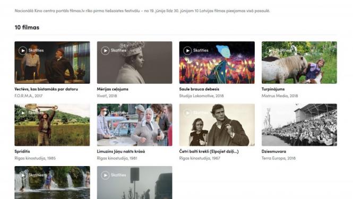Open the Limuzīns Jāņu nakts krāsā thumbnail
Viewport: 353px width, 199px height.
[135, 125]
